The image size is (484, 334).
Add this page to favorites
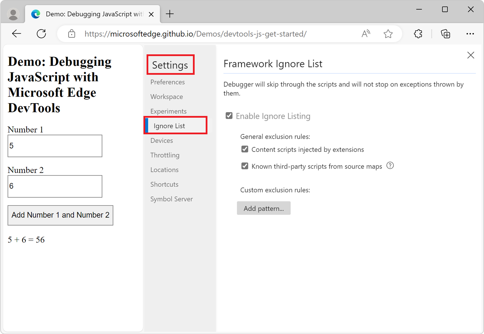coord(388,34)
